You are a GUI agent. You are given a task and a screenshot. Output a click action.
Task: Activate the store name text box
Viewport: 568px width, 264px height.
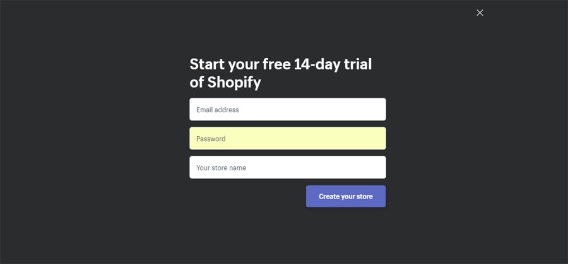point(287,168)
